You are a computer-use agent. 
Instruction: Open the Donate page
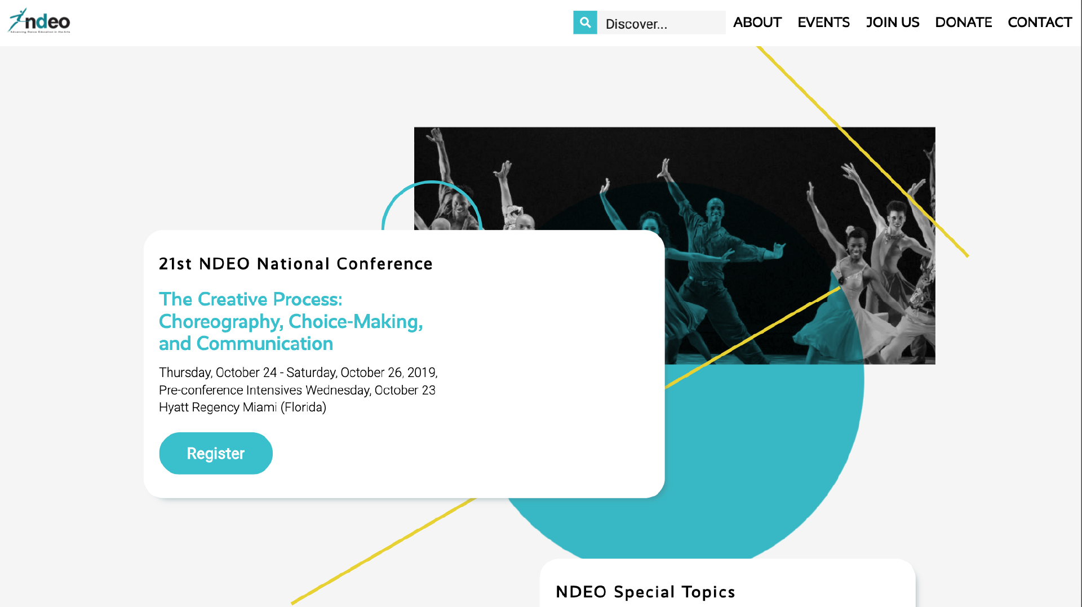[963, 23]
